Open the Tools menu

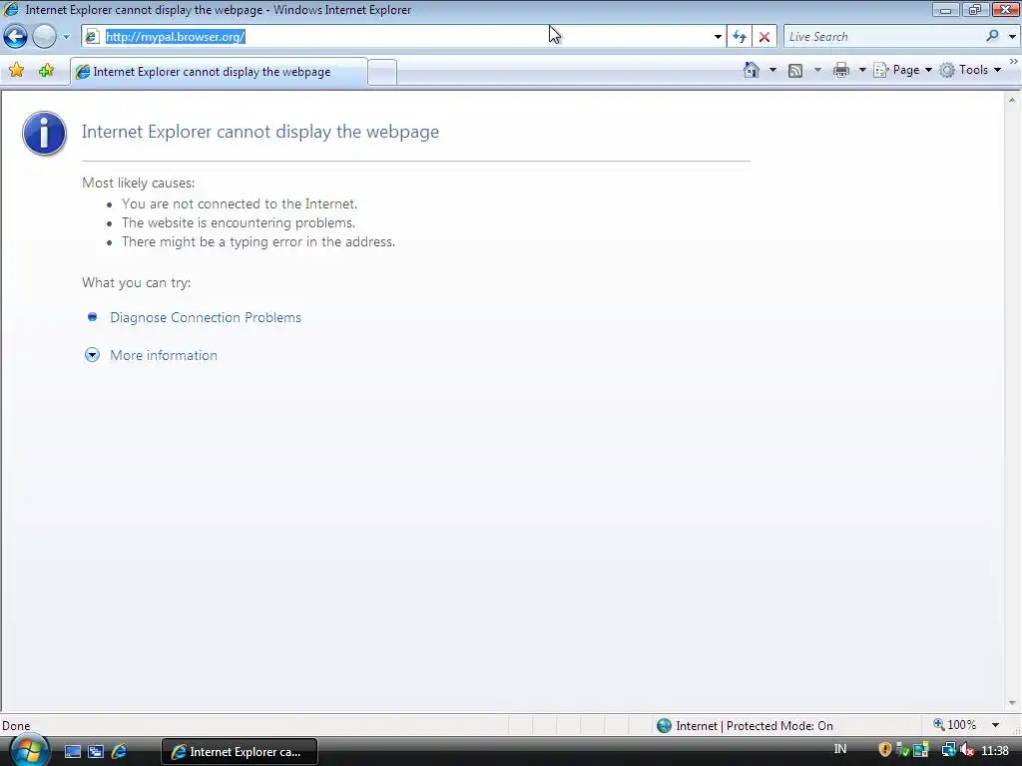point(970,70)
